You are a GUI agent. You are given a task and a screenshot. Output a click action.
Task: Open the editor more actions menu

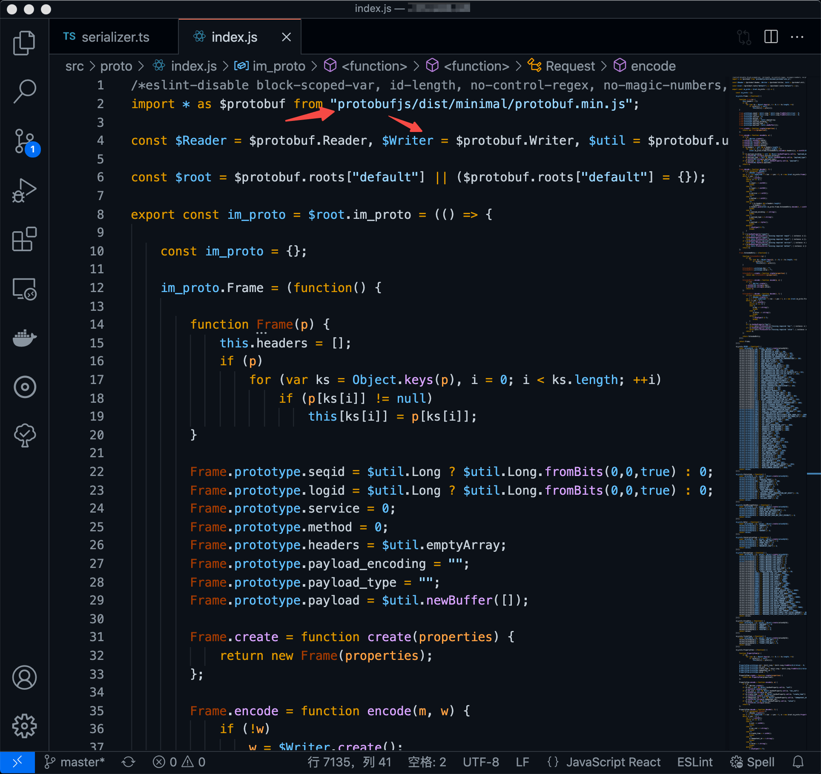tap(796, 37)
